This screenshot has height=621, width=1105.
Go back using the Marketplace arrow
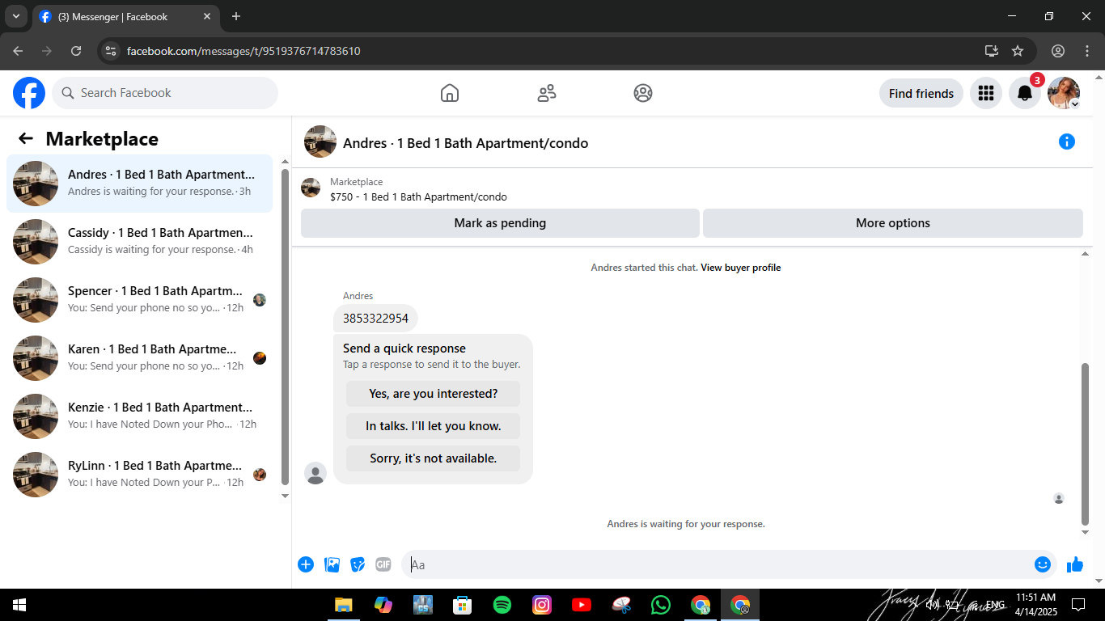[26, 138]
